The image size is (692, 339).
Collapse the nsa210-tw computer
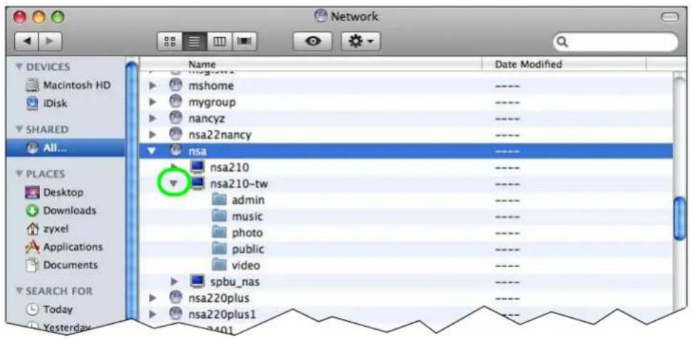tap(174, 183)
